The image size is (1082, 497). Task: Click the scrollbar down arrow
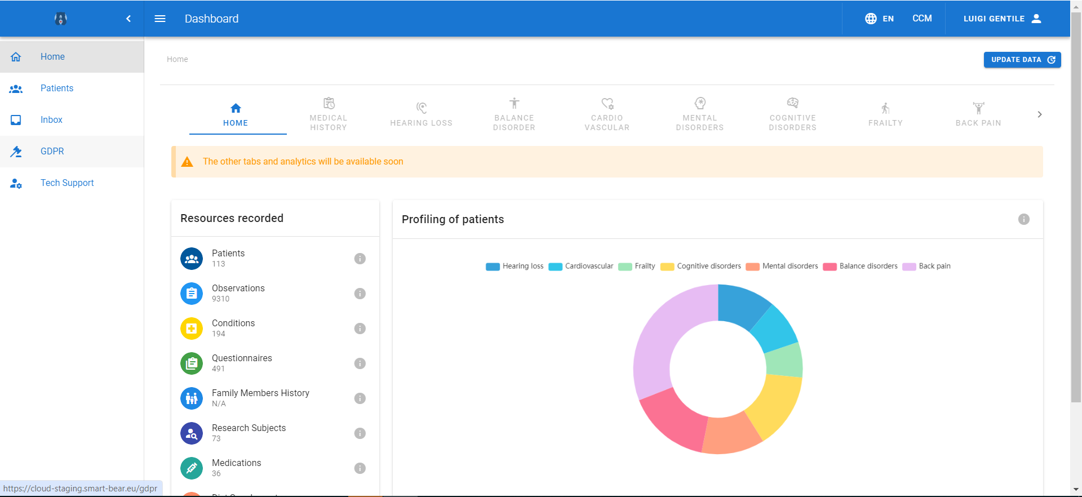(x=1076, y=490)
